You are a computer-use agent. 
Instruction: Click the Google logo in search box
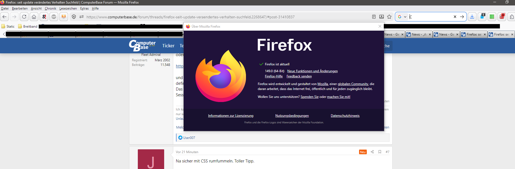click(x=400, y=17)
